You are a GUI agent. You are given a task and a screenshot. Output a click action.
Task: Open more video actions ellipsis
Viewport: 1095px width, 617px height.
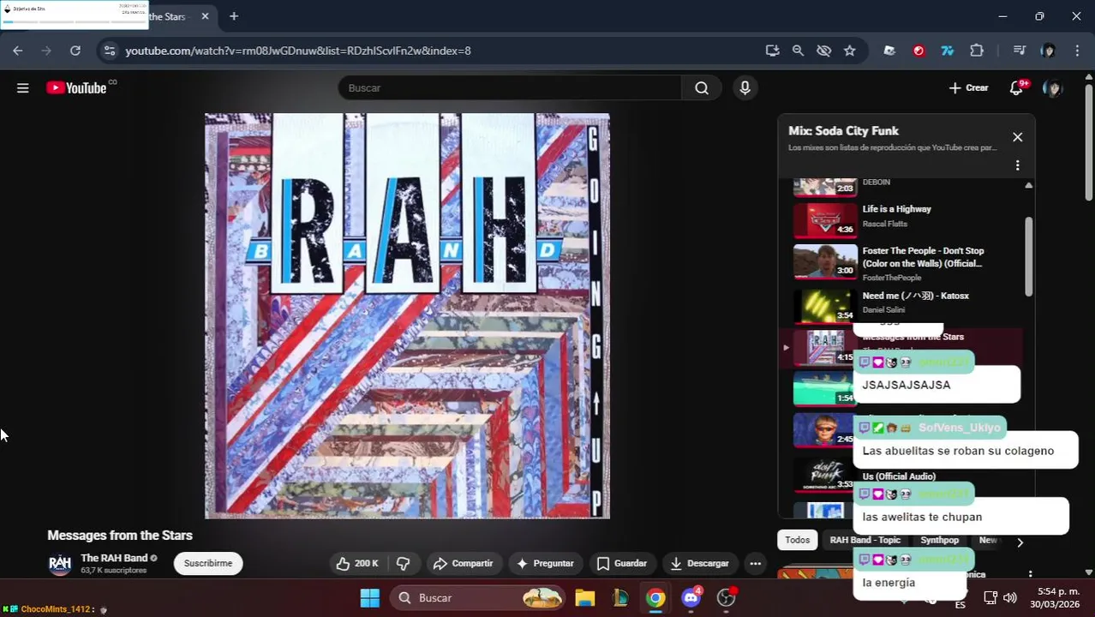click(755, 563)
